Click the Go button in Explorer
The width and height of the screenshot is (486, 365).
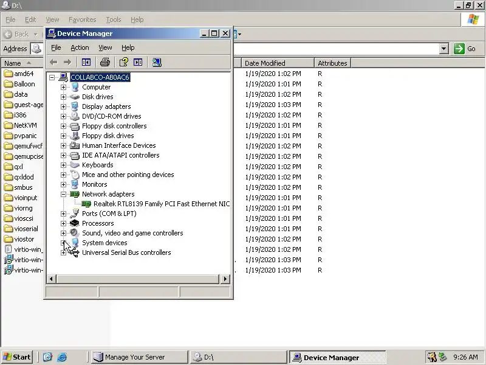(465, 49)
